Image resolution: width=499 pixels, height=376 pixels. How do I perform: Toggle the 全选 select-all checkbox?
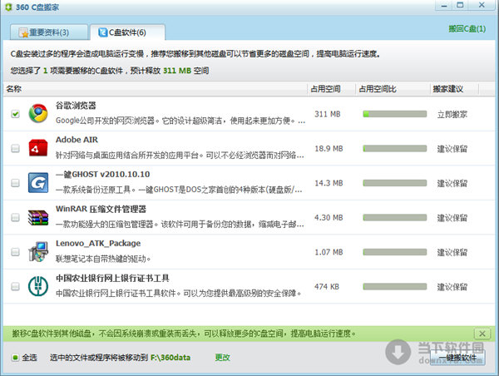click(x=15, y=358)
